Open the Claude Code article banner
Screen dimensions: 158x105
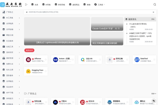pyautogui.click(x=107, y=24)
